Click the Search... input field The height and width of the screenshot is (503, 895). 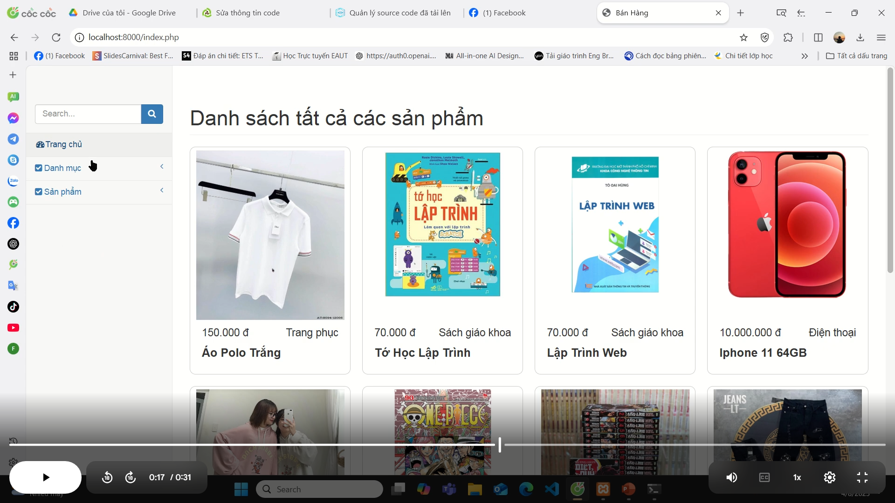88,114
